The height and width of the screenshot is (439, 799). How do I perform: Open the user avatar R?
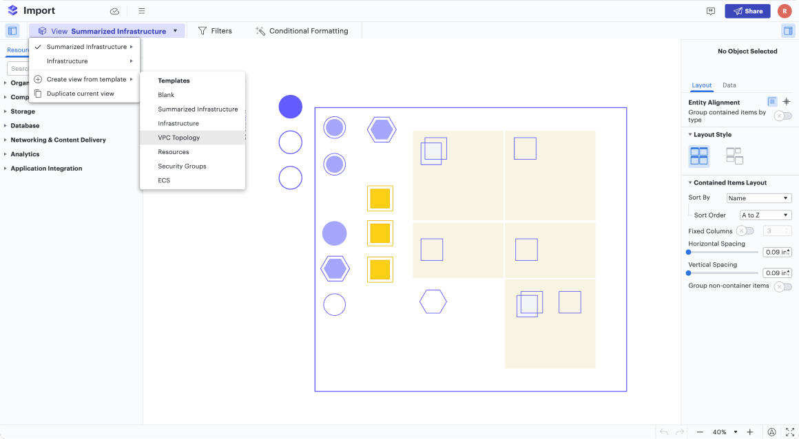click(x=785, y=11)
